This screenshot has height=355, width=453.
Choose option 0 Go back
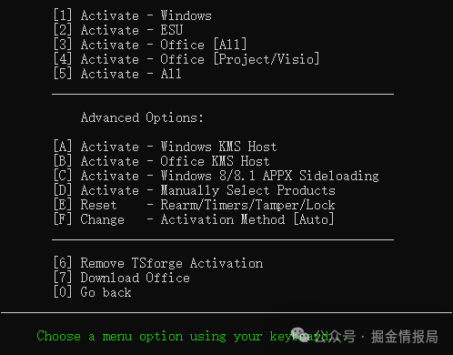point(93,292)
